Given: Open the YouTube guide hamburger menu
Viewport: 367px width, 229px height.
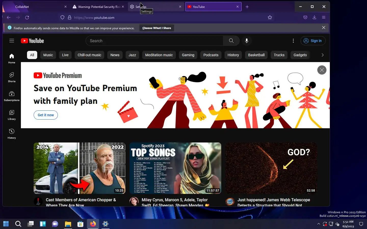Looking at the screenshot, I should point(12,41).
